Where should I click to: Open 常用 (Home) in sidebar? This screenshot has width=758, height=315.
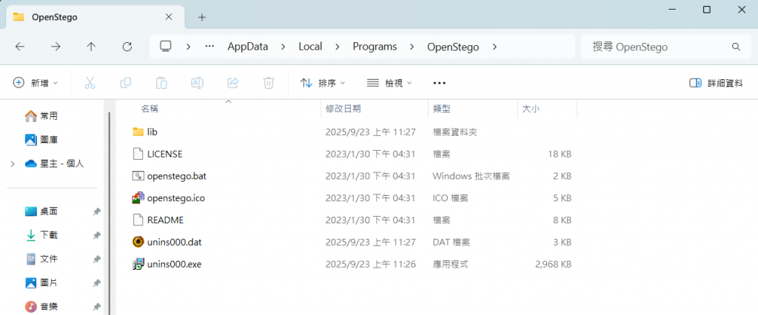(x=41, y=116)
